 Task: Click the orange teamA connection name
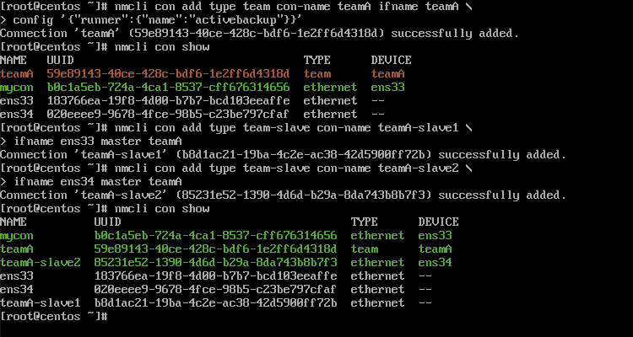pyautogui.click(x=17, y=74)
